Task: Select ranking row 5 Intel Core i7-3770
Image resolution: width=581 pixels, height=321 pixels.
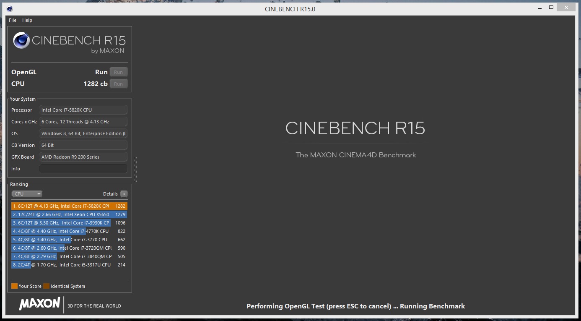Action: pyautogui.click(x=69, y=240)
